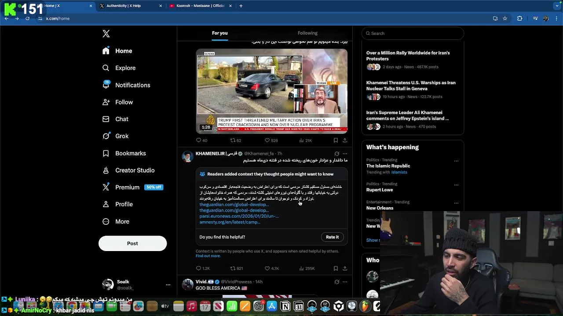Ask Grok about the Khamenei_fa post
Screen dimensions: 563x316
(337, 154)
